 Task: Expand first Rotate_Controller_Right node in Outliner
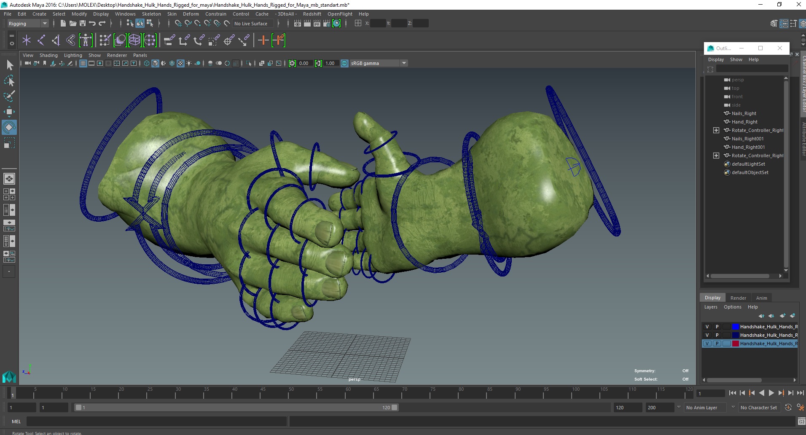click(716, 130)
